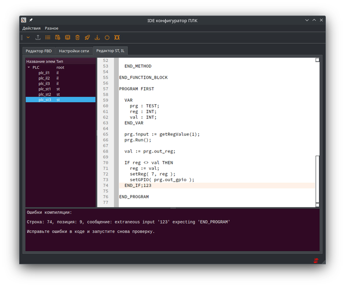Click the compile error message for line 74
345x287 pixels.
(128, 222)
